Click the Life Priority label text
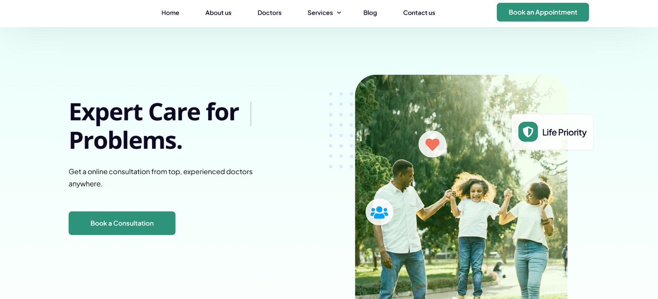This screenshot has width=658, height=299. [x=564, y=132]
